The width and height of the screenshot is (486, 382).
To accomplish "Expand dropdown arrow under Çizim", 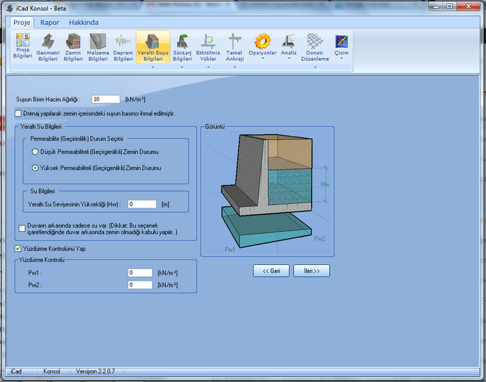I will (x=342, y=59).
